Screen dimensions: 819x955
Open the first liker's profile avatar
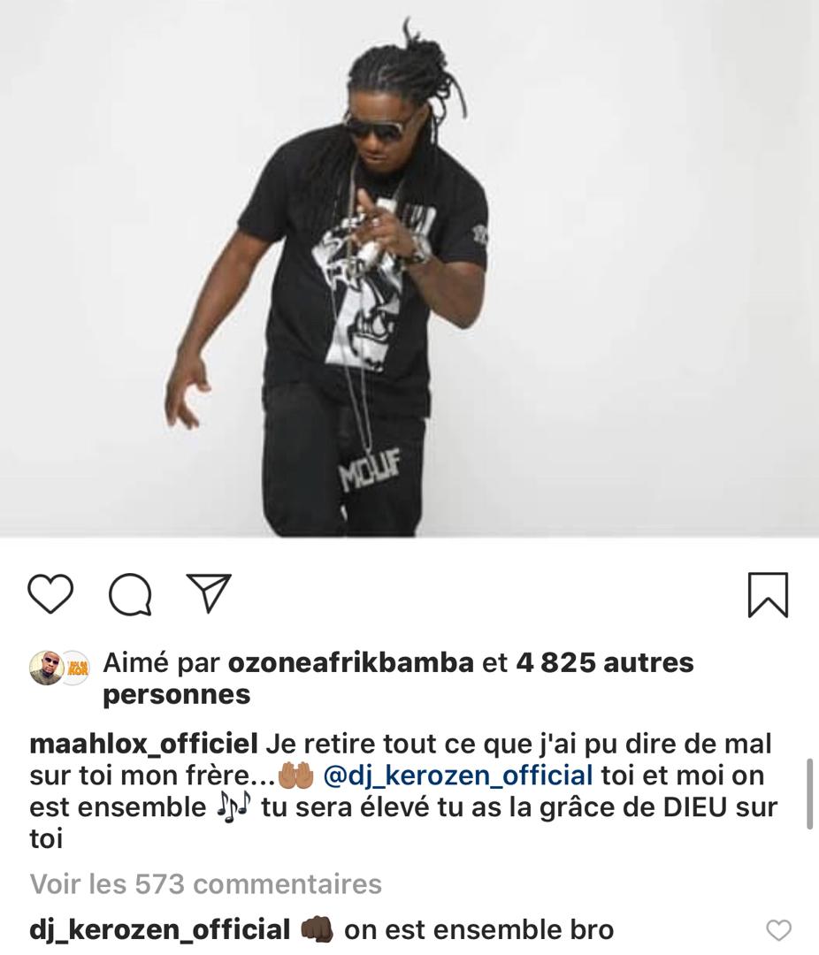tap(46, 668)
